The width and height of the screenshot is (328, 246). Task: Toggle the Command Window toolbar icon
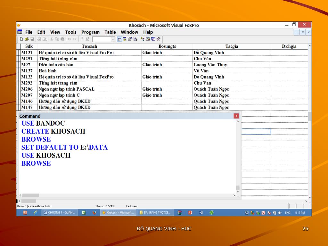[119, 39]
